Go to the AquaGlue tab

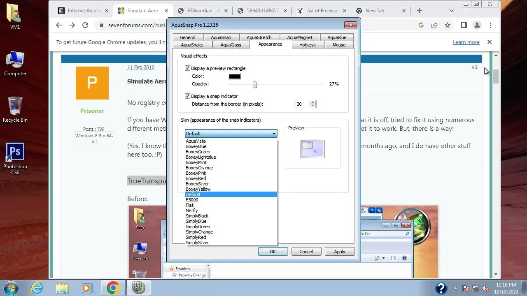(x=337, y=37)
